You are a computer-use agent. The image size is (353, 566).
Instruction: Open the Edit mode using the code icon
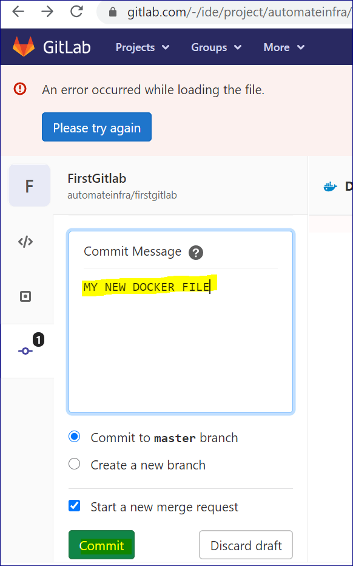click(25, 241)
